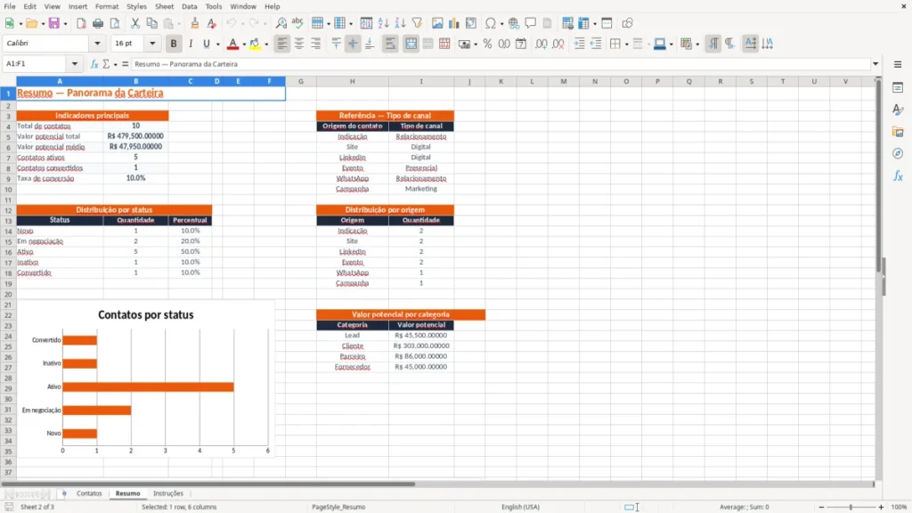Toggle Align Left

tap(282, 44)
